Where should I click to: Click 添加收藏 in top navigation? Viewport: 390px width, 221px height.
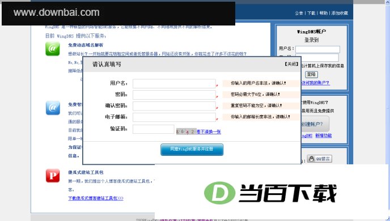coord(340,13)
